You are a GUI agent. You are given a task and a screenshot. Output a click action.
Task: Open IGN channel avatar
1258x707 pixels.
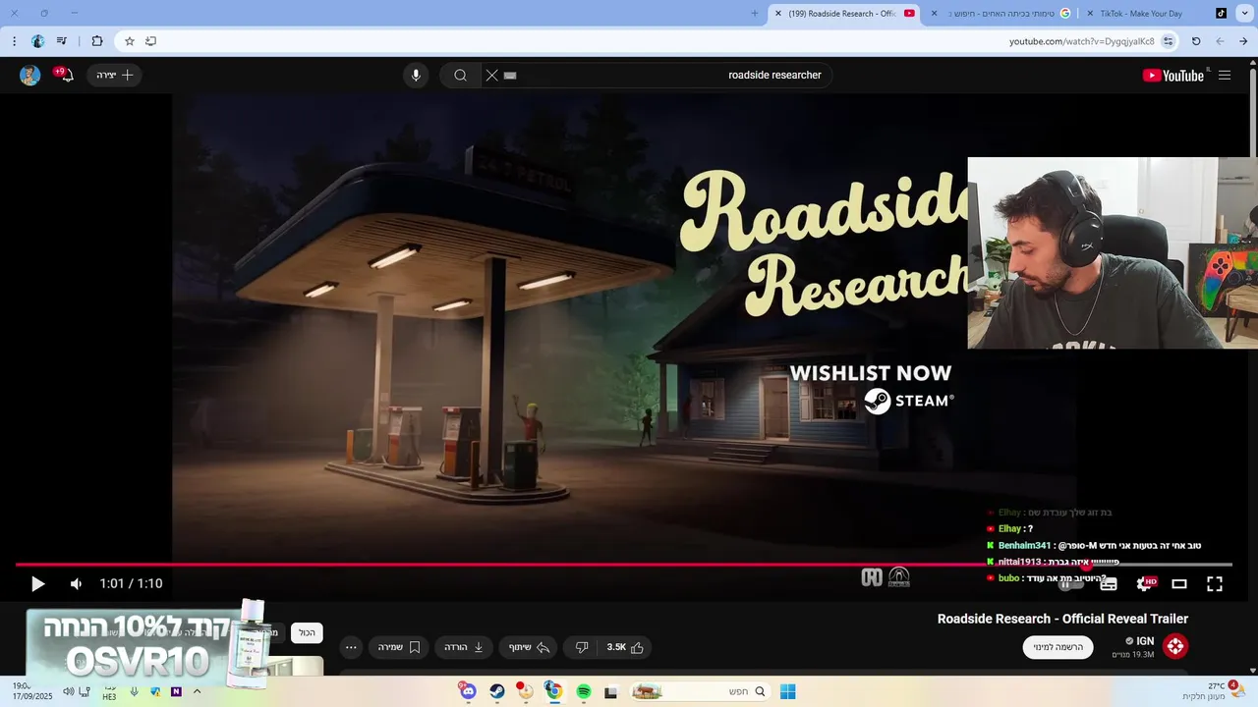[x=1175, y=646]
